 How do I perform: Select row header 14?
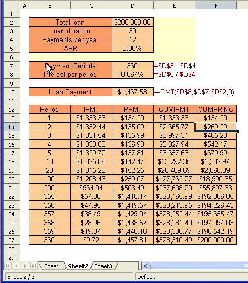(12, 127)
